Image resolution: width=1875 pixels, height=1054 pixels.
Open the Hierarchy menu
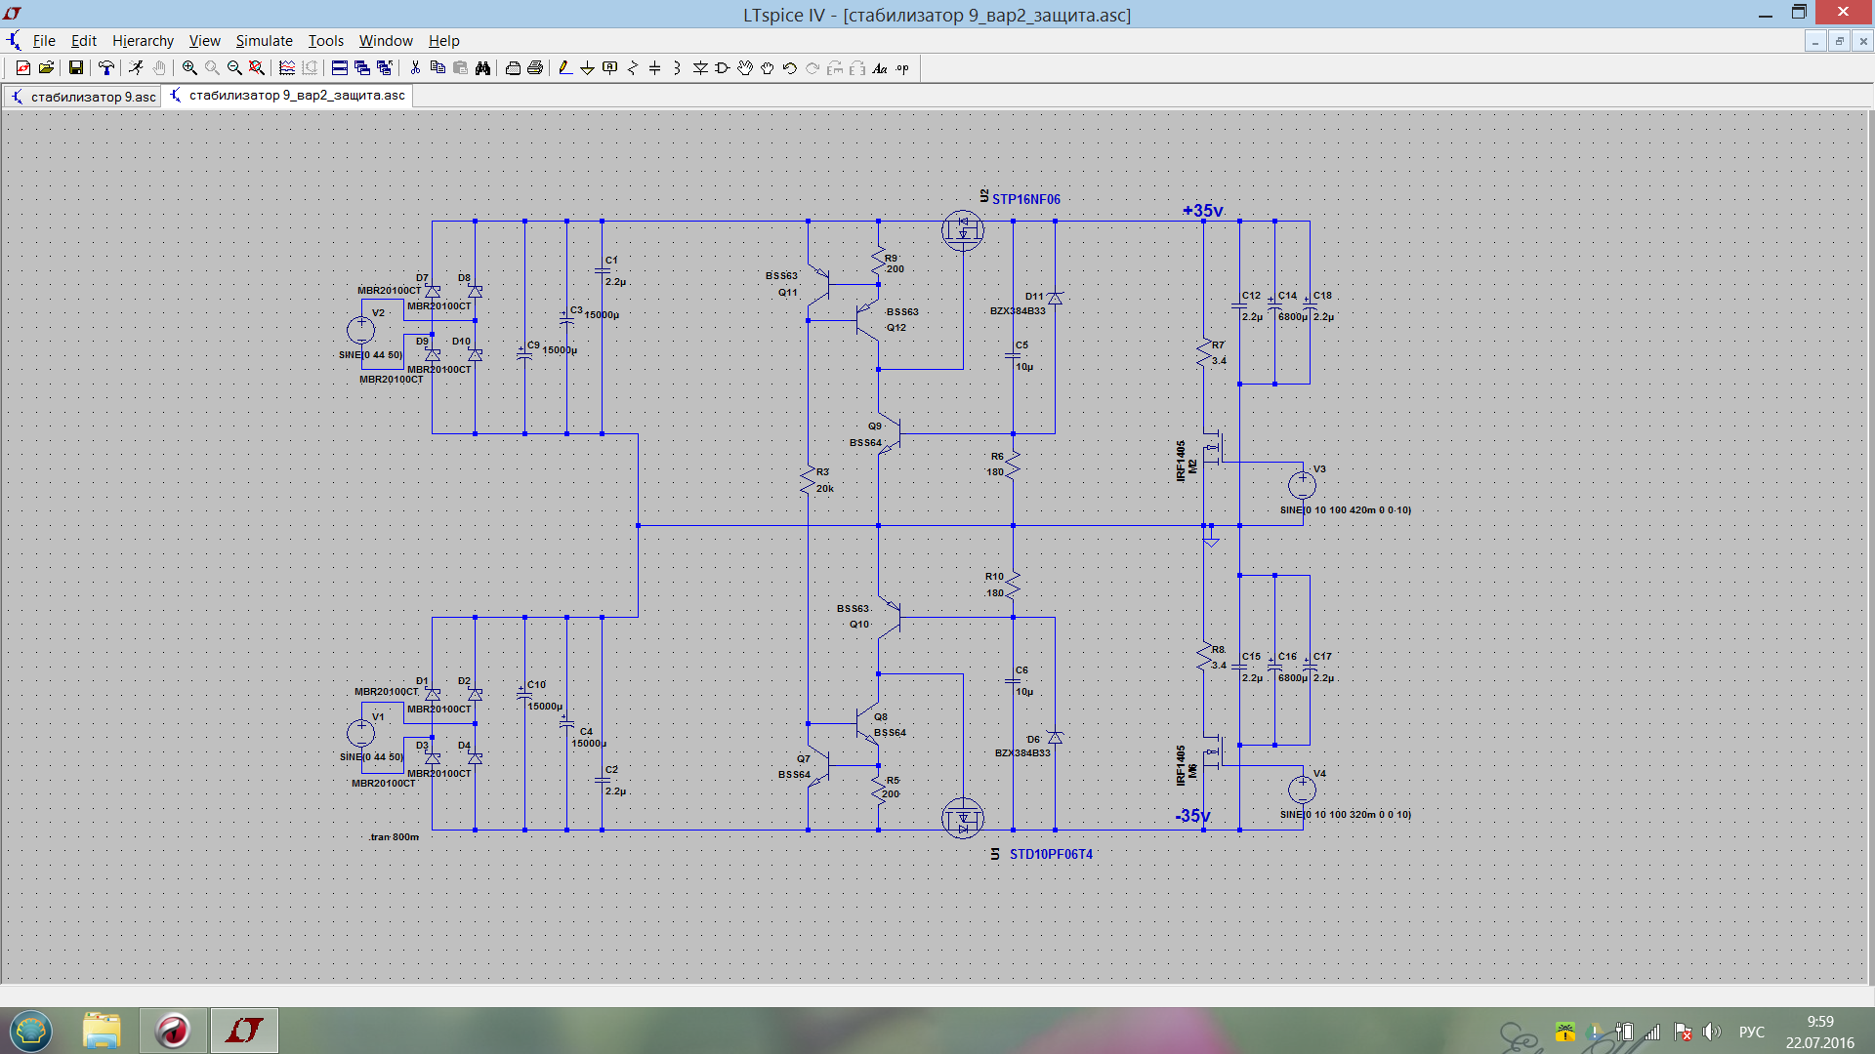(143, 41)
